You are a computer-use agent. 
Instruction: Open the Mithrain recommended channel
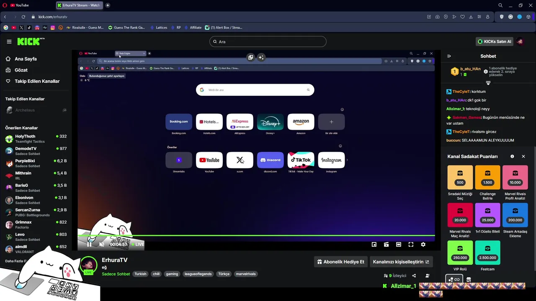click(x=36, y=176)
